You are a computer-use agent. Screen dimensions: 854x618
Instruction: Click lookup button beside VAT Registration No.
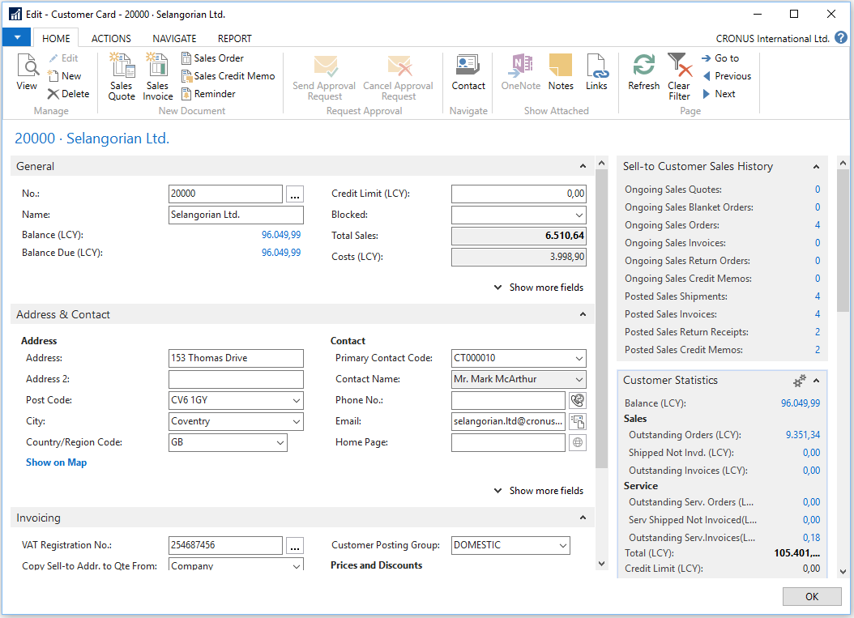click(295, 546)
